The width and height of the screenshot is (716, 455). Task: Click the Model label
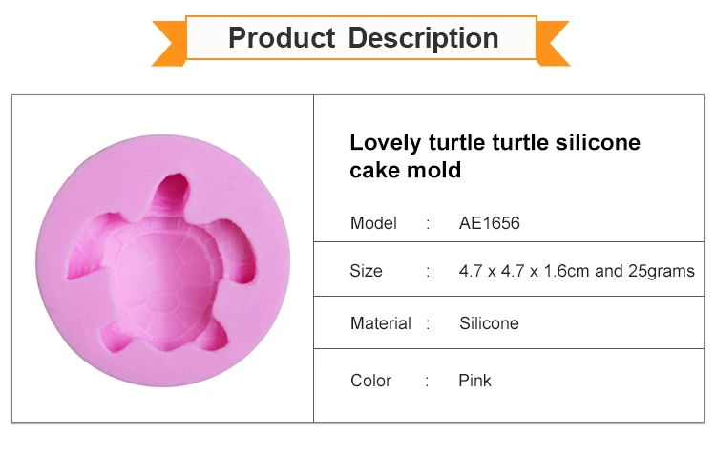[373, 223]
